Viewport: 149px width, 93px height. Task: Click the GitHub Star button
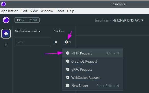(x=21, y=20)
